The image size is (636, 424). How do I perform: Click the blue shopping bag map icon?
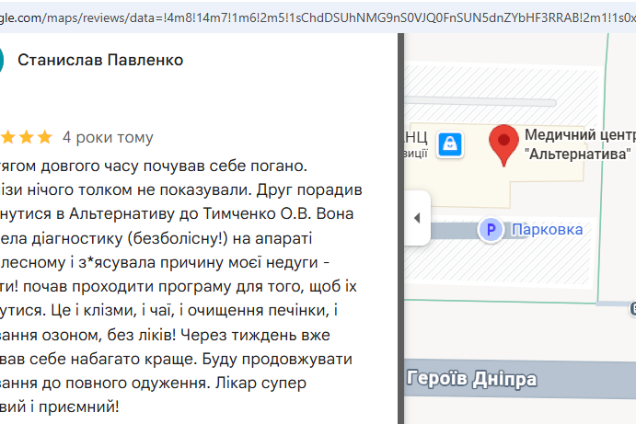[450, 144]
